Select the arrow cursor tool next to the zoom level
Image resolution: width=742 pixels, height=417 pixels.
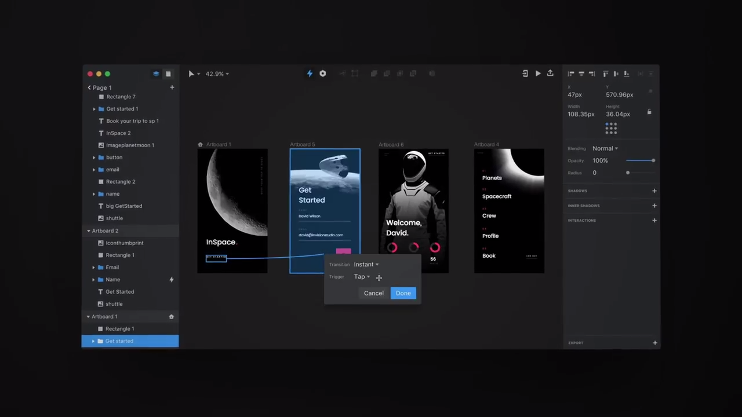[x=191, y=74]
